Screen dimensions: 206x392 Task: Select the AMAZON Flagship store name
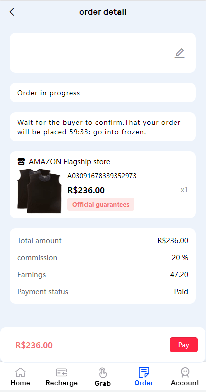click(x=69, y=162)
